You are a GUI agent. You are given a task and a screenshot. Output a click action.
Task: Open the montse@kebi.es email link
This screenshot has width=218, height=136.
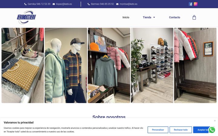[x=128, y=4]
